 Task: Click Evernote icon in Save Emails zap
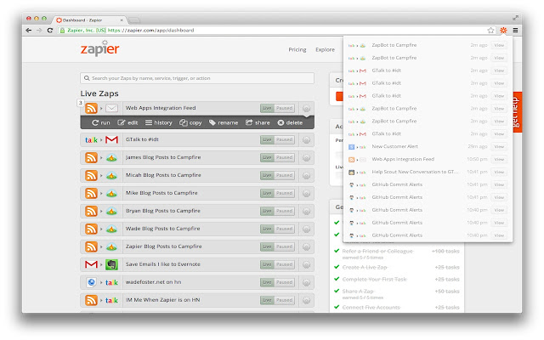tap(111, 264)
